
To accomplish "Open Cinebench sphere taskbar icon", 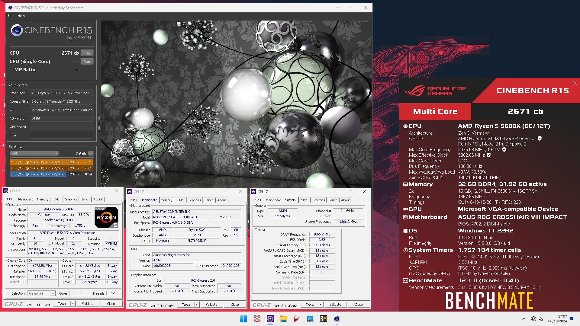I will [x=337, y=319].
